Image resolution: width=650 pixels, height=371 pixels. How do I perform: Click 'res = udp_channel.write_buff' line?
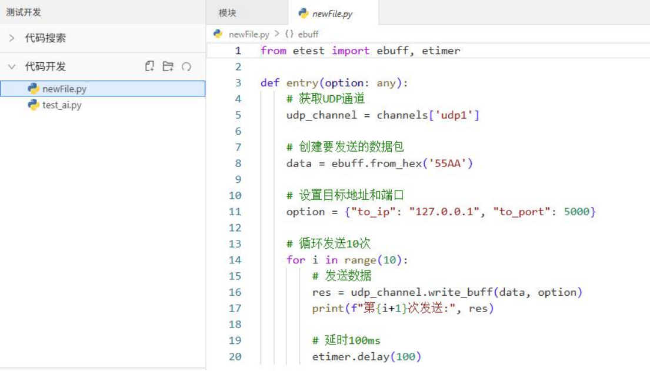click(447, 292)
